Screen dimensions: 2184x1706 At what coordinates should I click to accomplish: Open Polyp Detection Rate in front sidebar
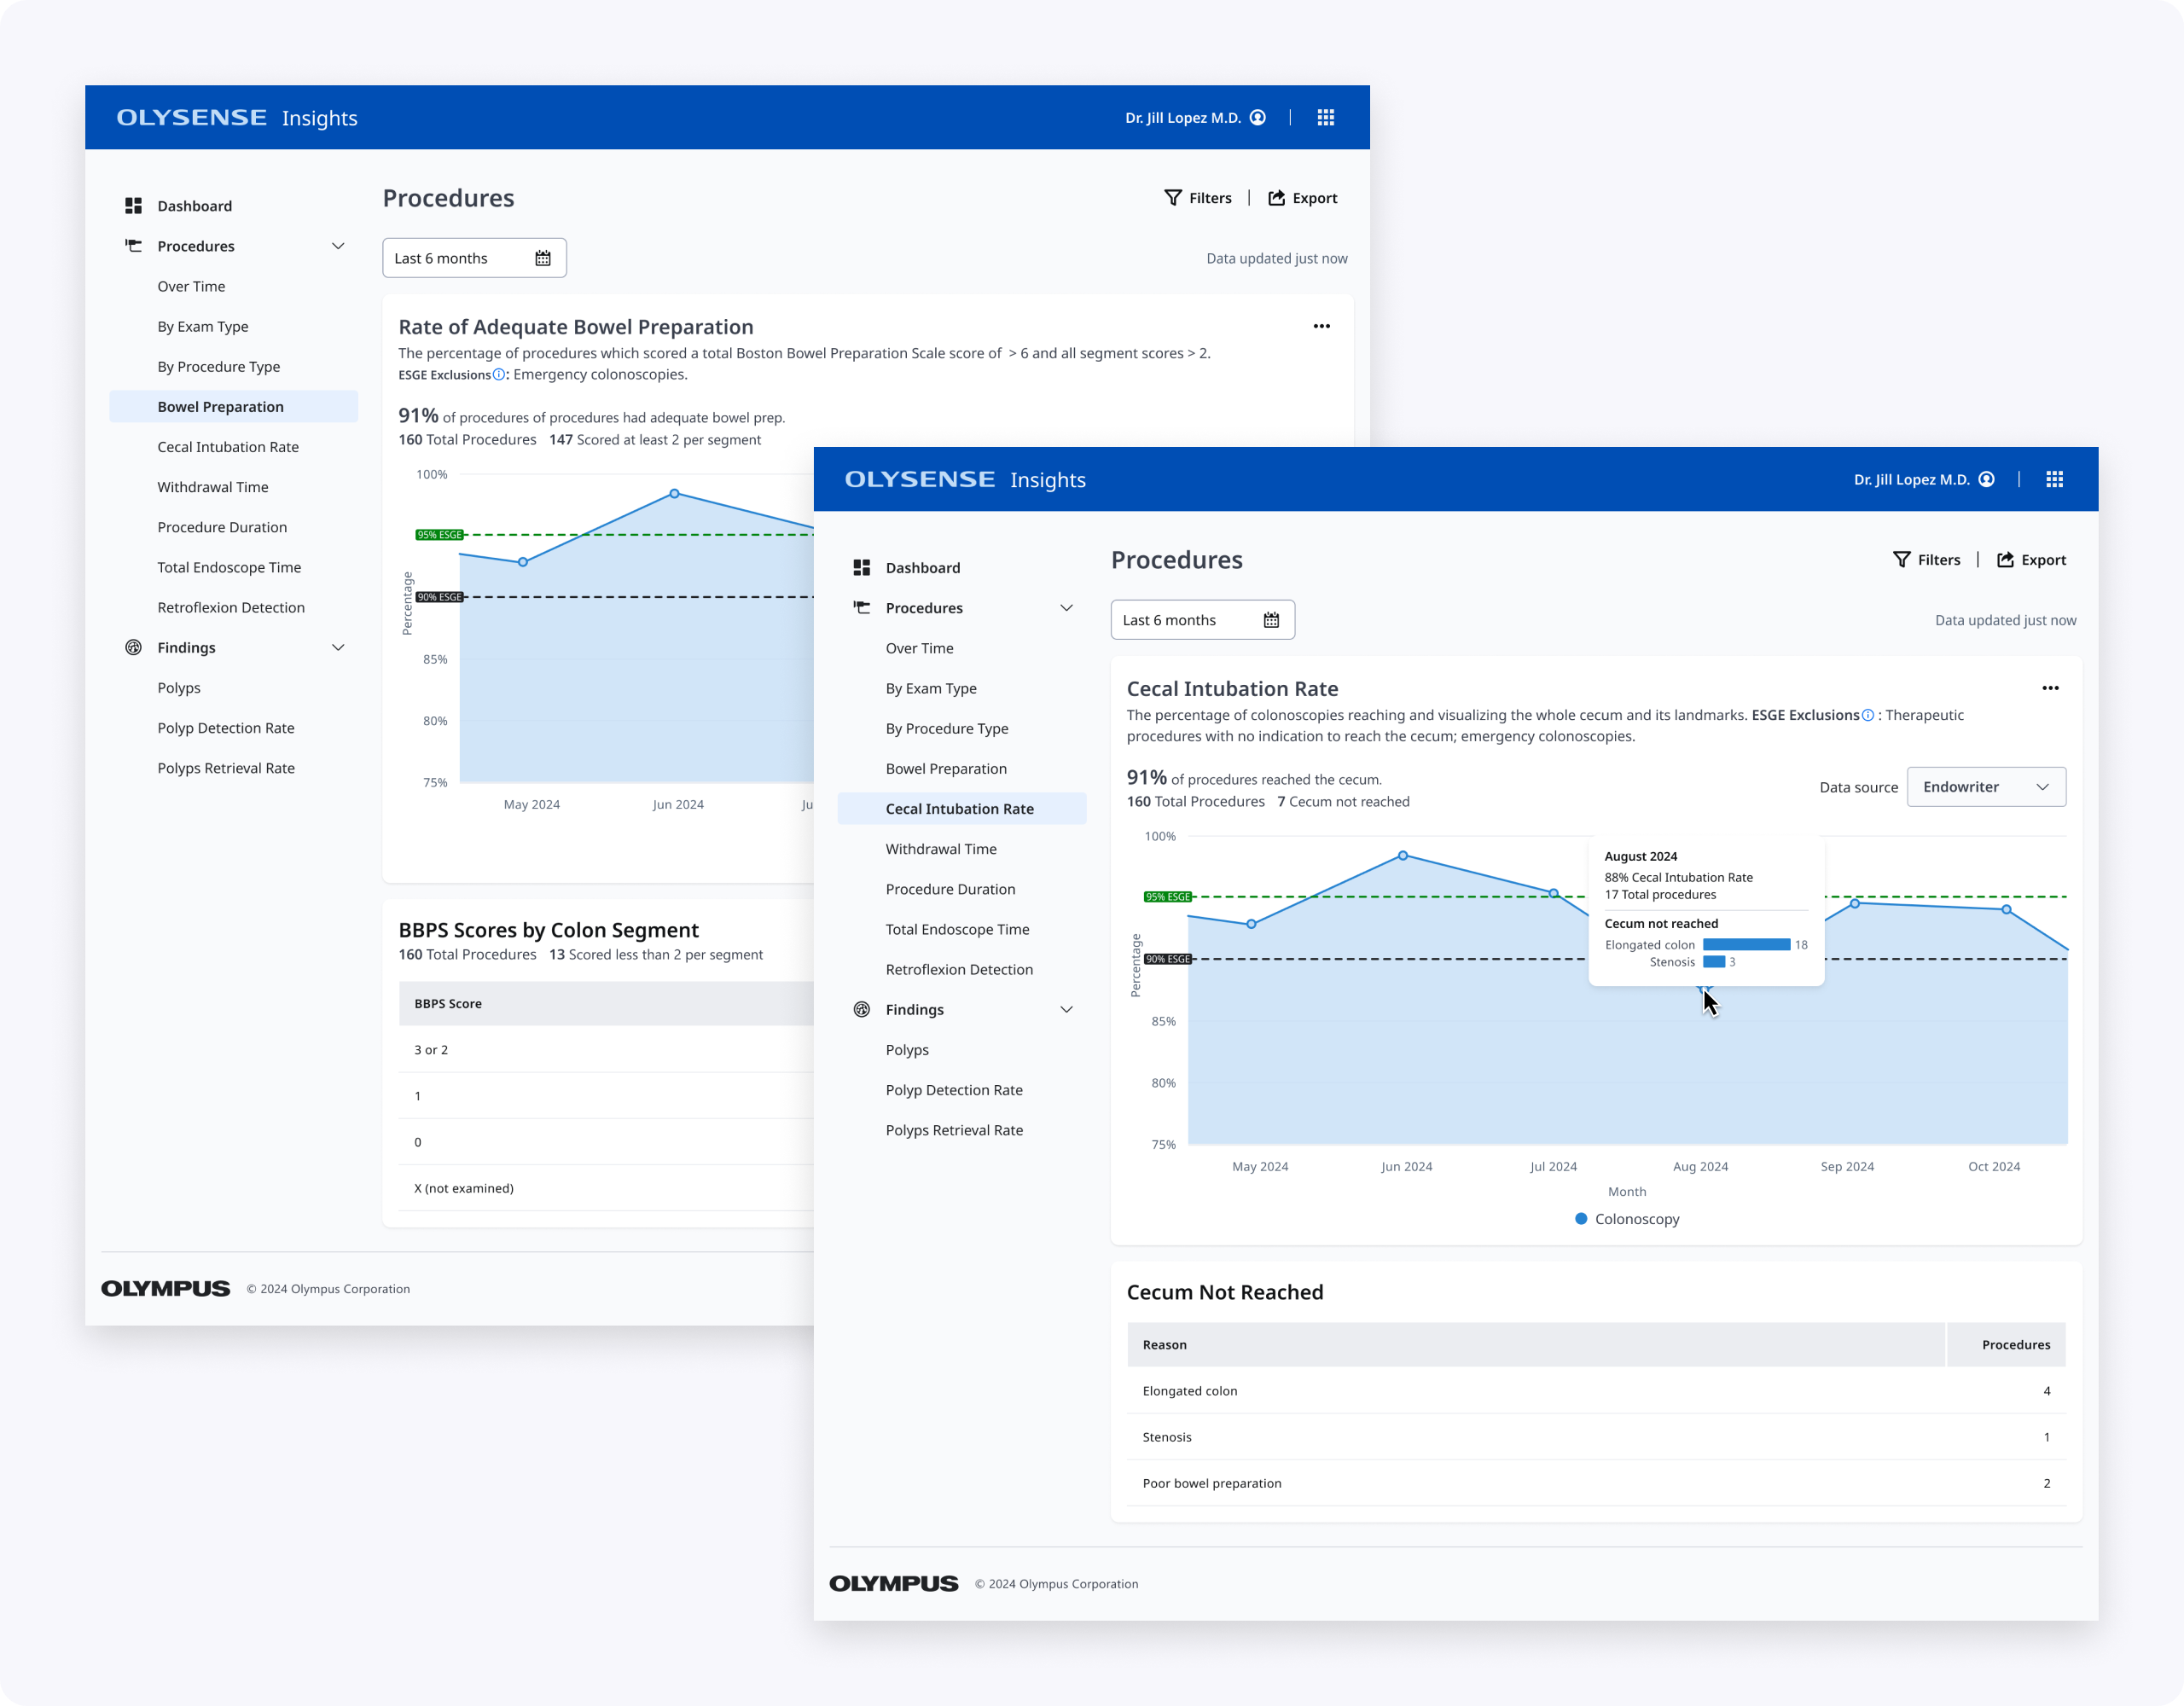pyautogui.click(x=953, y=1090)
